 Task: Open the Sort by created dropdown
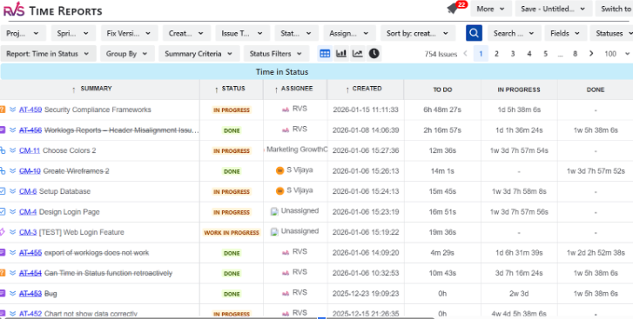[418, 33]
